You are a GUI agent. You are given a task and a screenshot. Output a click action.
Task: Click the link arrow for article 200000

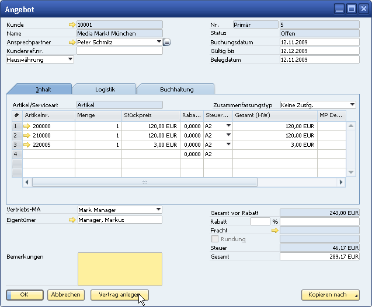coord(26,126)
